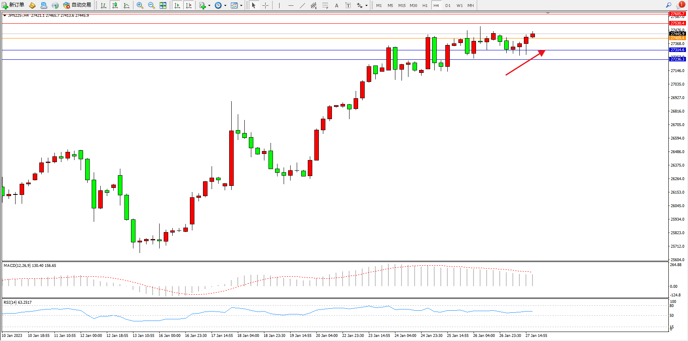Expand the chart templates dropdown
The image size is (688, 341).
[241, 5]
